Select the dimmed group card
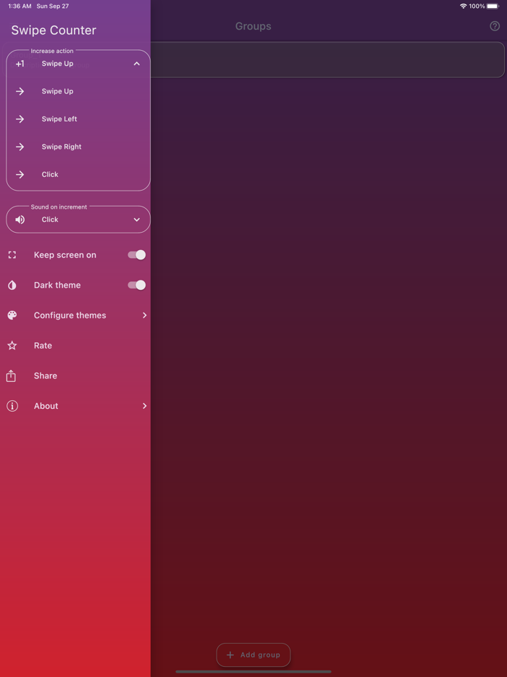507x677 pixels. click(x=328, y=59)
